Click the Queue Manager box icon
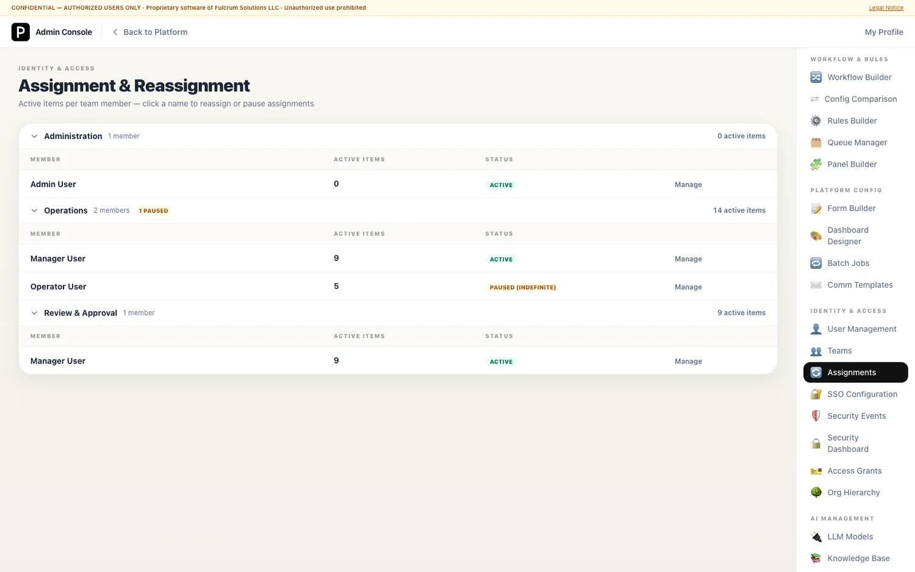Viewport: 915px width, 572px height. tap(816, 143)
